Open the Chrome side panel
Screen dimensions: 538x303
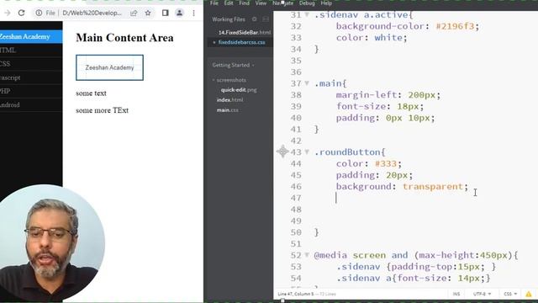coord(166,13)
